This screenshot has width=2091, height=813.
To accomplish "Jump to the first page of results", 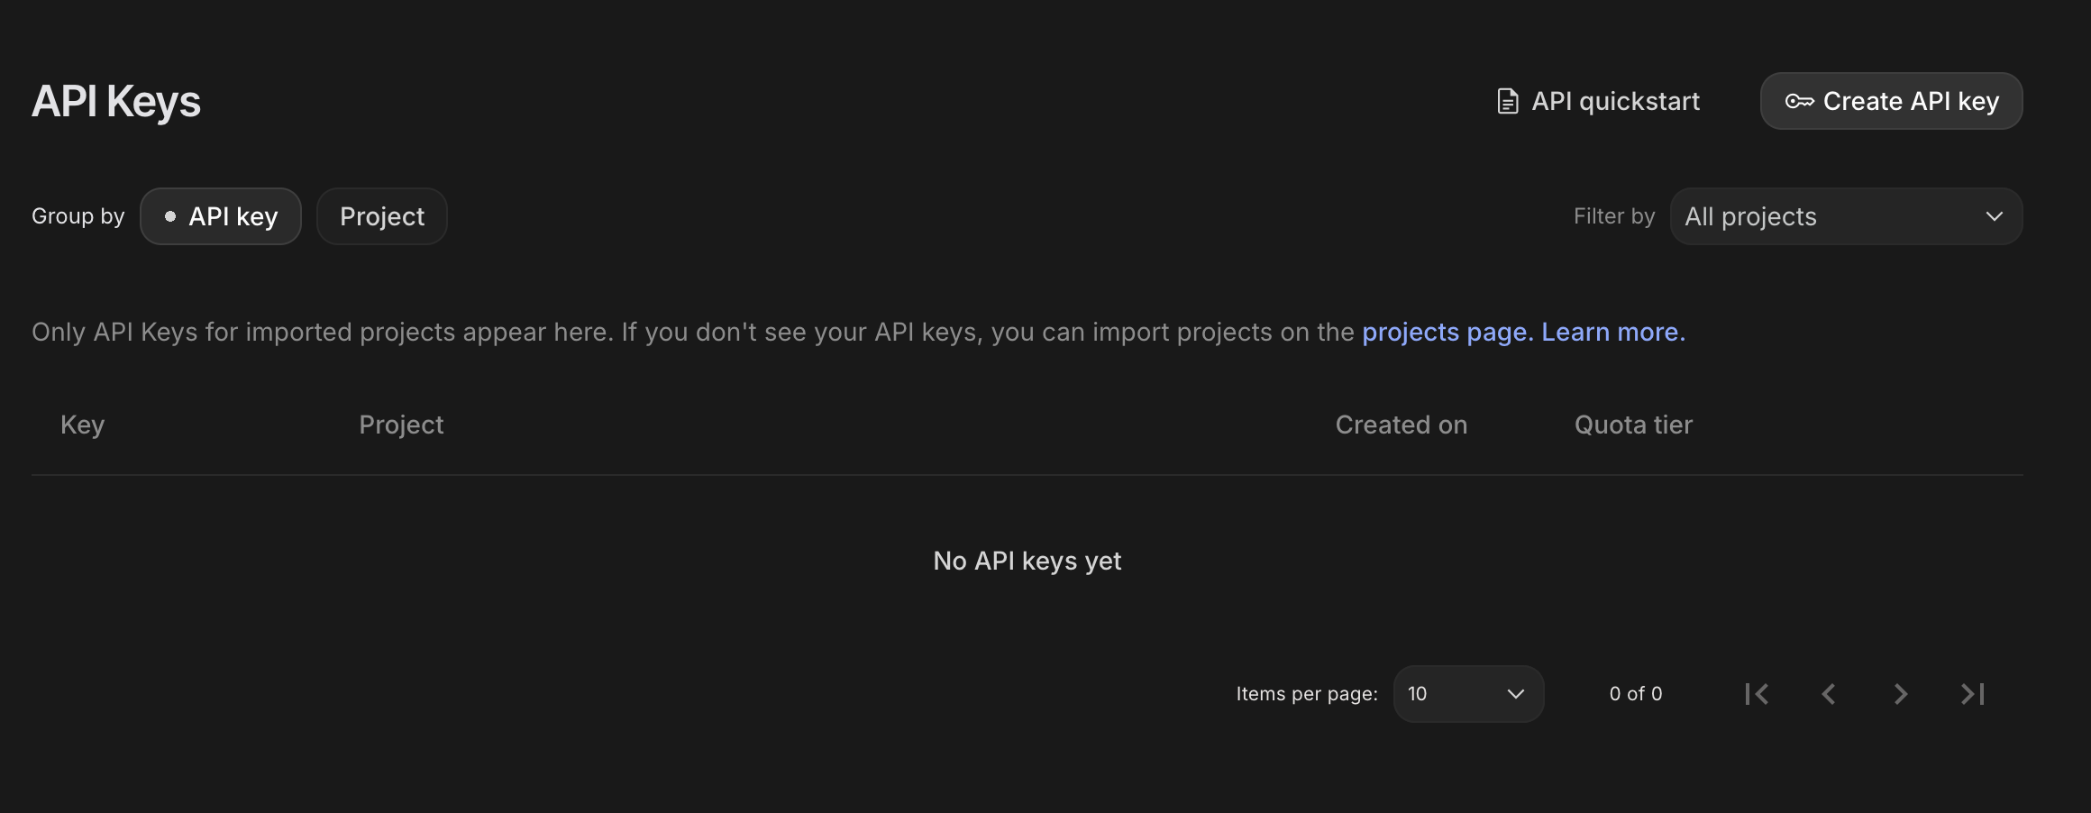I will pos(1756,694).
